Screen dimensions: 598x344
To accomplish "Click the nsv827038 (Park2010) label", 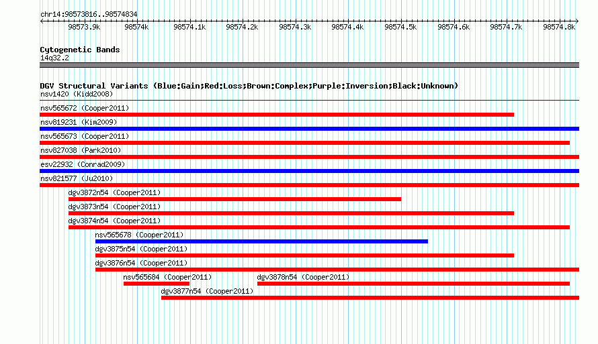I will point(81,150).
